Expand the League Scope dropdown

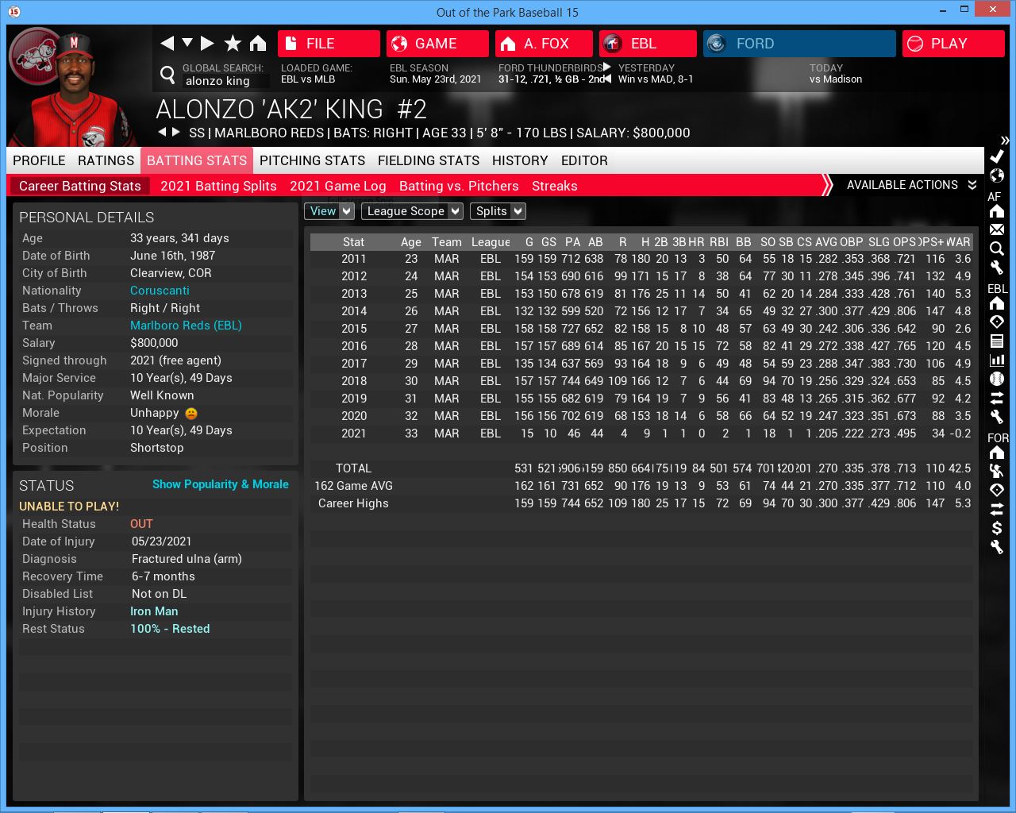coord(412,211)
